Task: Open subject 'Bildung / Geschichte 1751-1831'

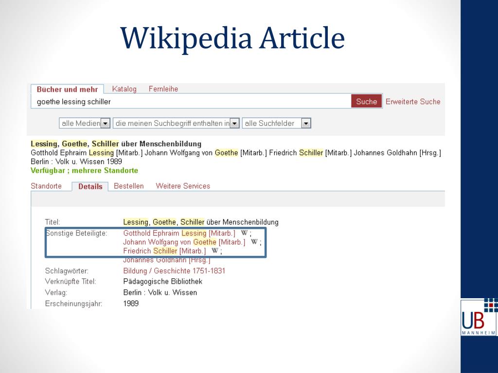Action: coord(174,271)
